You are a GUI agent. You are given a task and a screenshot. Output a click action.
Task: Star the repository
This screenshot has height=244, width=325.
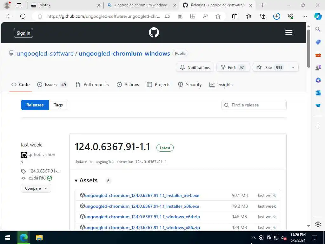(270, 67)
